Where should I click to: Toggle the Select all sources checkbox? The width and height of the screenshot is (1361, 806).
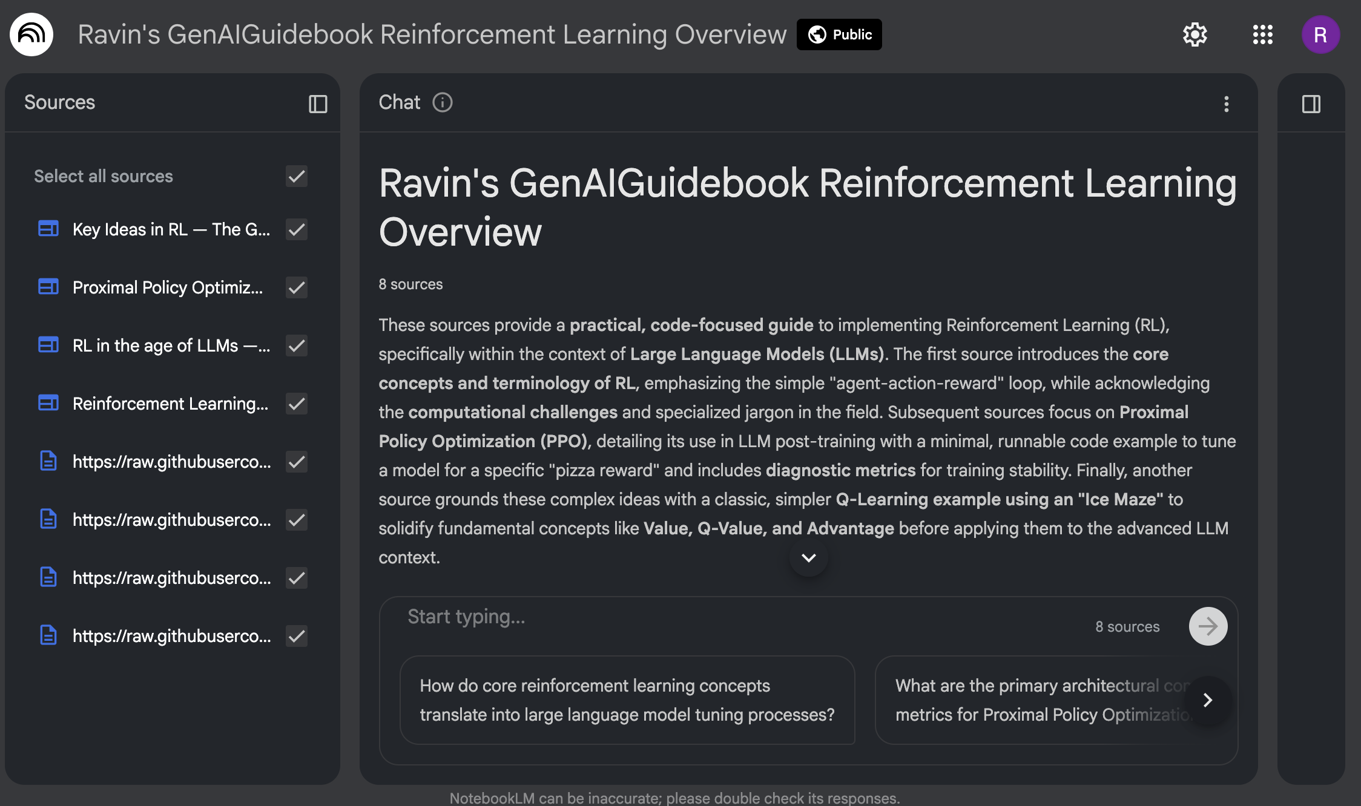coord(297,176)
